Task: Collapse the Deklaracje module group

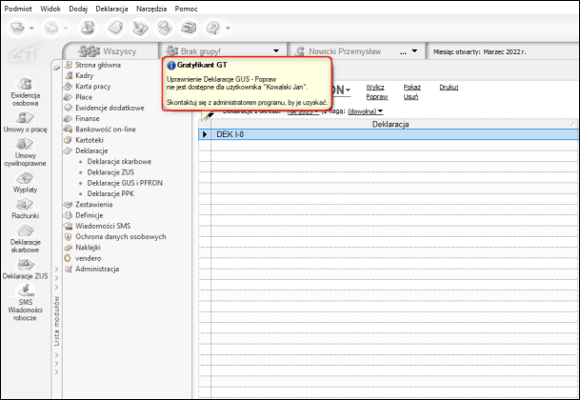Action: click(x=87, y=150)
